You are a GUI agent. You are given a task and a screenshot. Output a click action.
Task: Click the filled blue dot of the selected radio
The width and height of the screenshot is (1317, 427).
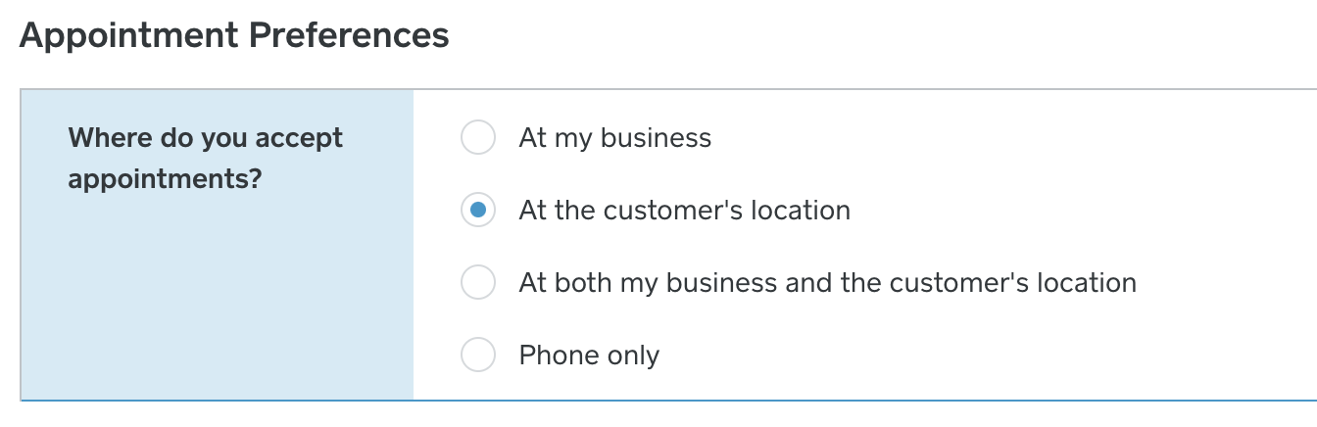pyautogui.click(x=477, y=211)
